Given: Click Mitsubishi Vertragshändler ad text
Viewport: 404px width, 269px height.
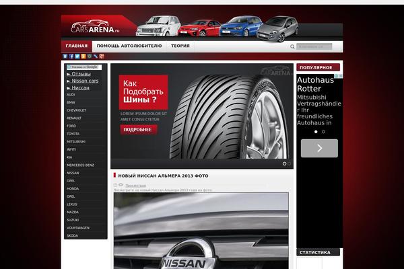Looking at the screenshot, I should click(319, 110).
